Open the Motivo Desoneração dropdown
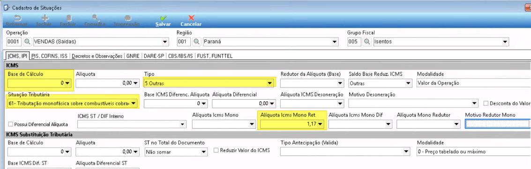The image size is (531, 169). (x=474, y=103)
